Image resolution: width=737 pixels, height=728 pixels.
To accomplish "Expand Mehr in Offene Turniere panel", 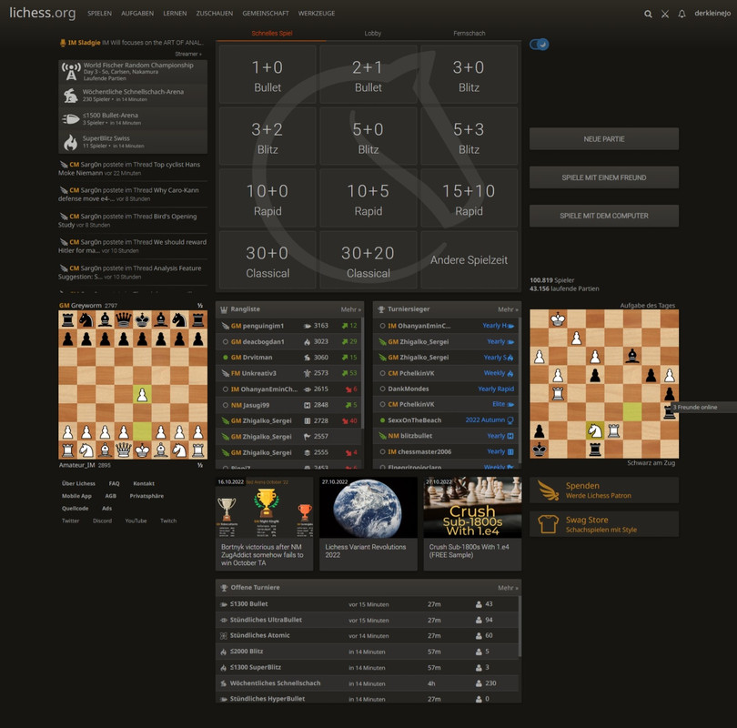I will coord(508,588).
